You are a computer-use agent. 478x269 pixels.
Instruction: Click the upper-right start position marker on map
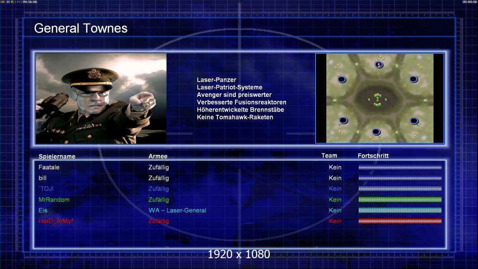tap(413, 79)
